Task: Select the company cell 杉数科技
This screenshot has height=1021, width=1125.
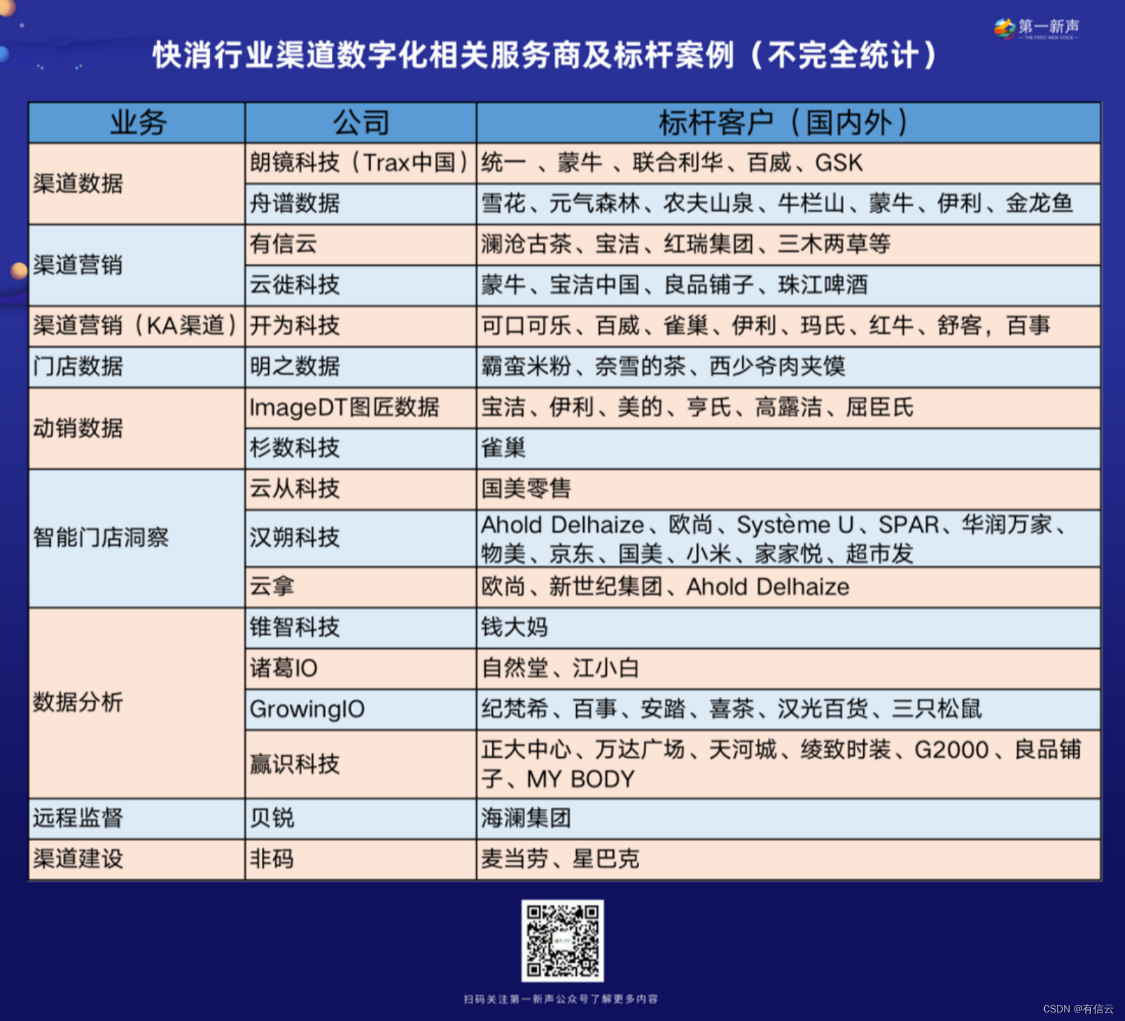Action: [x=361, y=448]
